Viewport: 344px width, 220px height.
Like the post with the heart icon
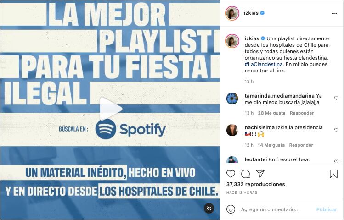(231, 174)
